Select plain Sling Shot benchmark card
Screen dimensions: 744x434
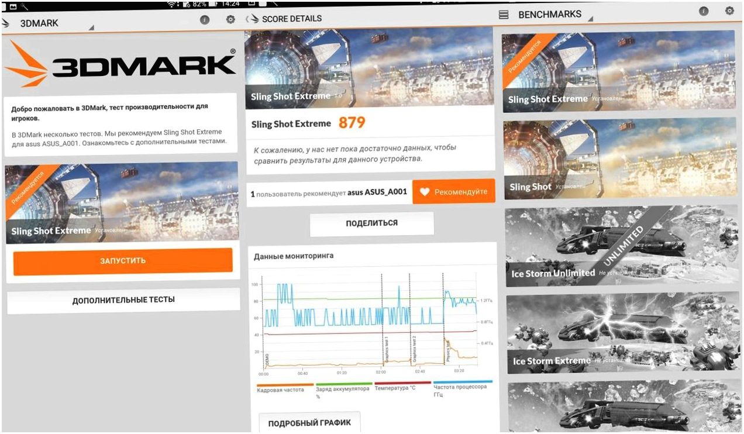(x=621, y=159)
